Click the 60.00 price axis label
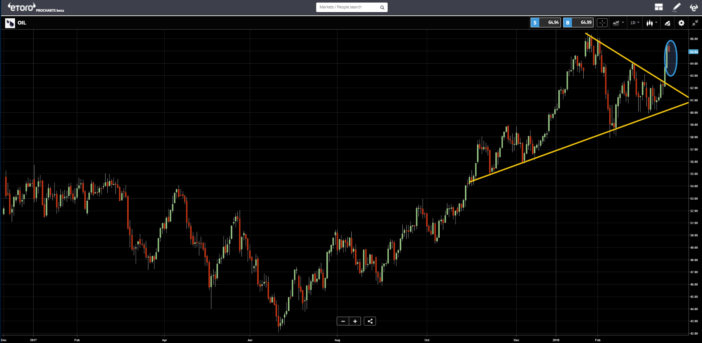 tap(694, 113)
